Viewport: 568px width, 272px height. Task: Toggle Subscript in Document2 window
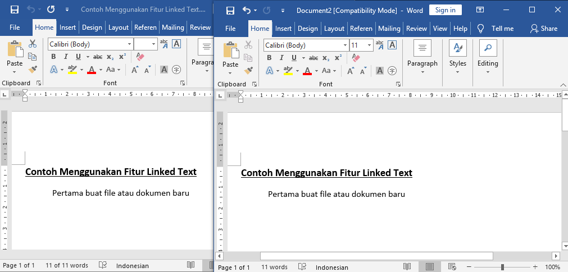click(x=326, y=58)
